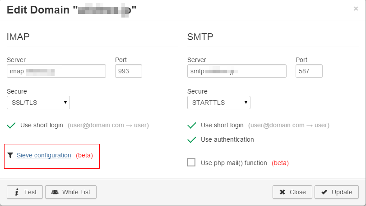The image size is (366, 206).
Task: Click the X icon on Close button
Action: (x=282, y=192)
